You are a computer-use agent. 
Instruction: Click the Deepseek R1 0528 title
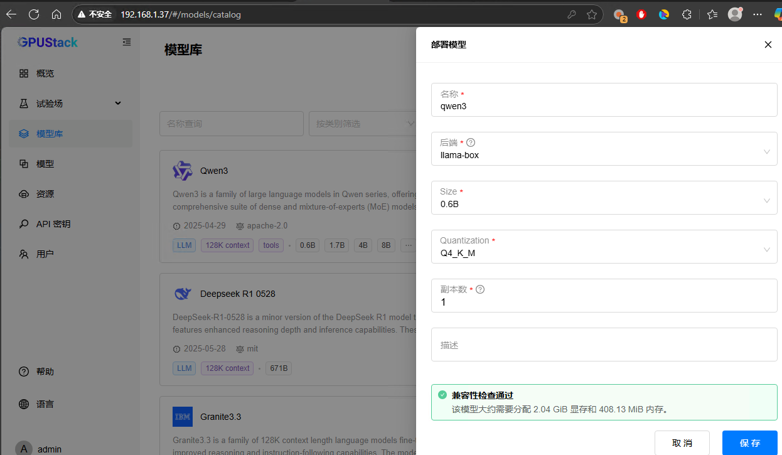238,294
